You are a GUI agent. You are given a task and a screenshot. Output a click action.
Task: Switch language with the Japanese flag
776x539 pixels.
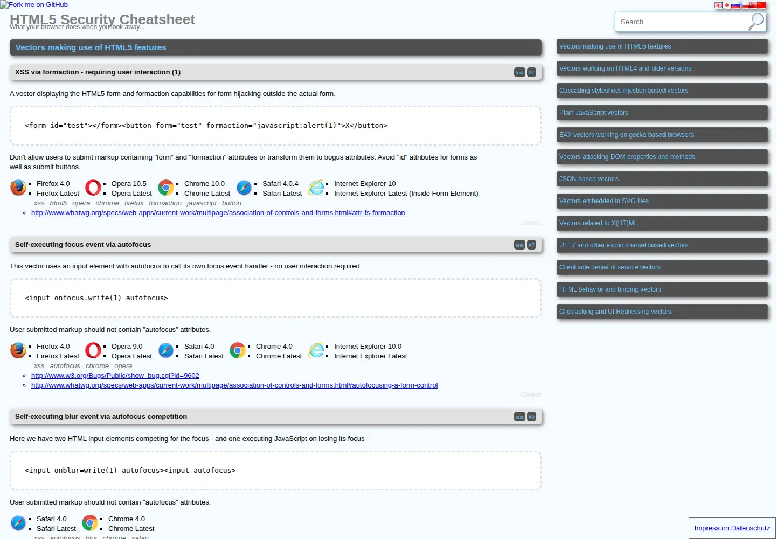[x=727, y=5]
